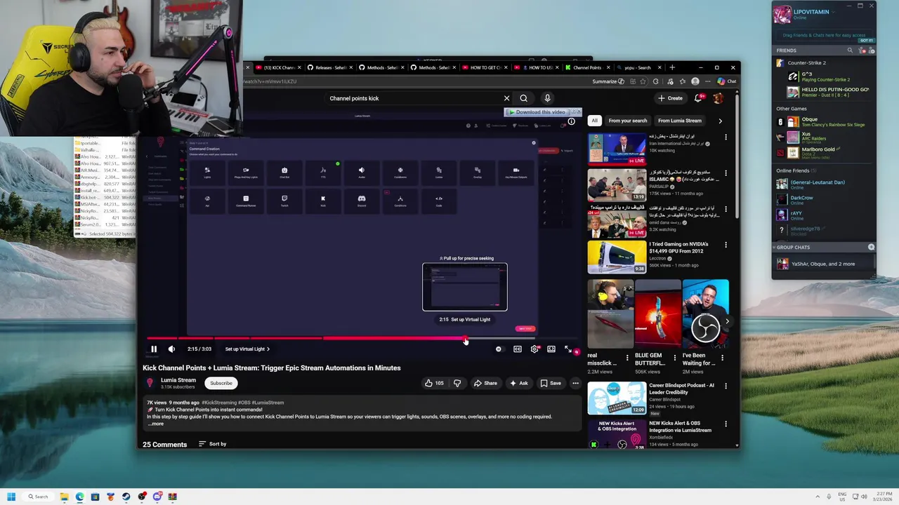899x505 pixels.
Task: Open menu for Career Blindspot Podcast
Action: pyautogui.click(x=726, y=386)
